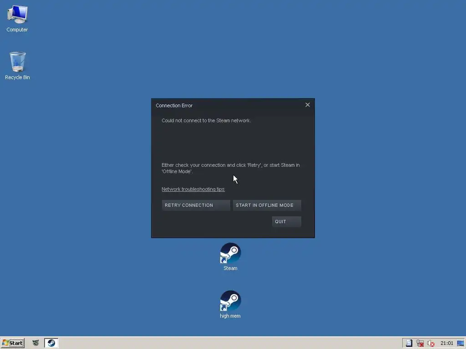Select the Recycle Bin icon
Screen dimensions: 466x349
coord(17,65)
